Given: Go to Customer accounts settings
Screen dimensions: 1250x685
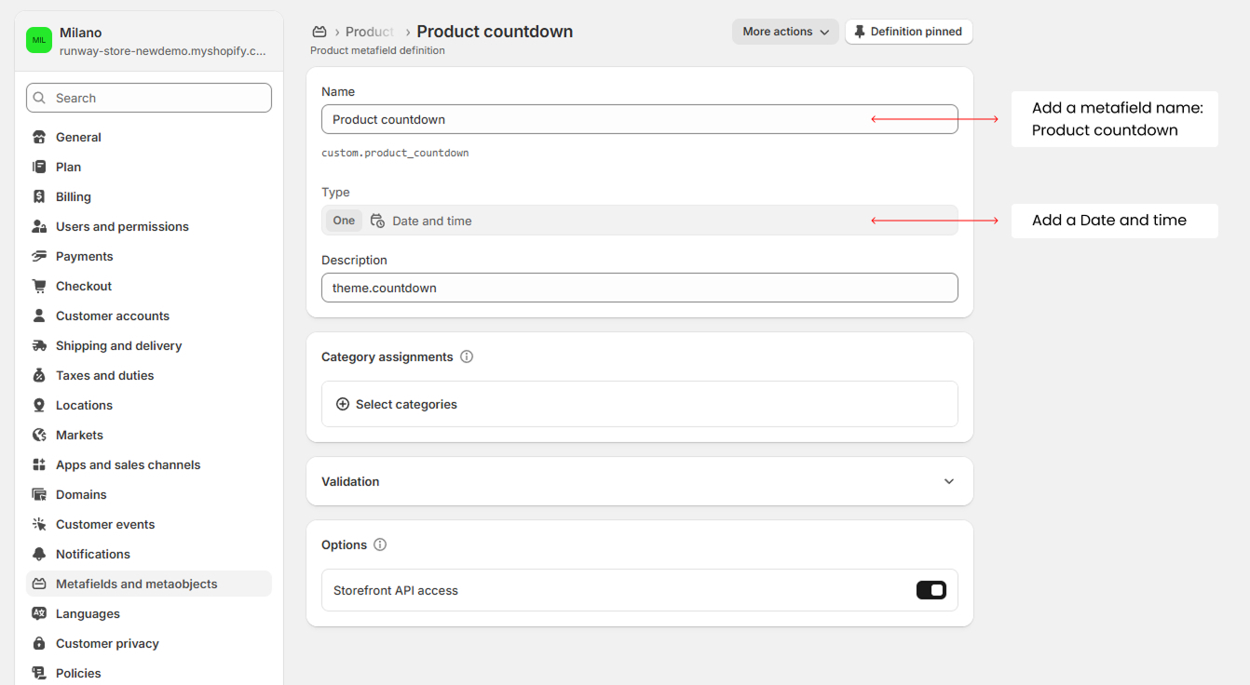Looking at the screenshot, I should [112, 316].
